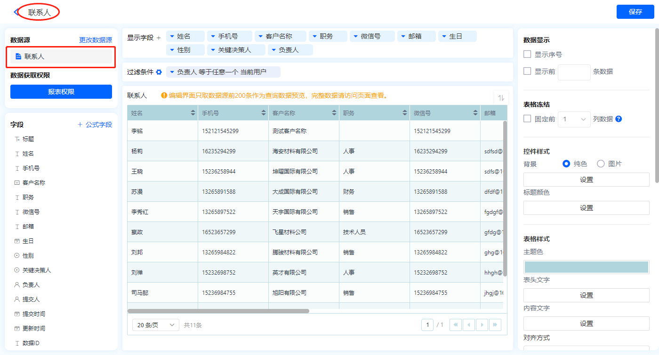Sort table by 姓名 column arrows
This screenshot has width=659, height=355.
pyautogui.click(x=193, y=113)
